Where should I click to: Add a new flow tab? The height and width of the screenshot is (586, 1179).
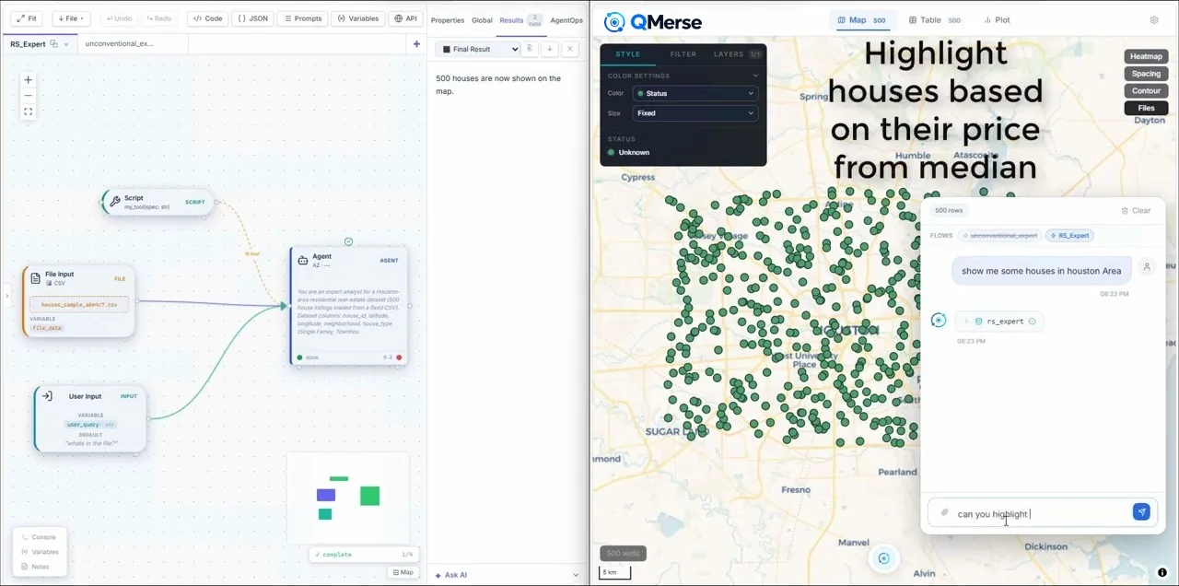[416, 43]
